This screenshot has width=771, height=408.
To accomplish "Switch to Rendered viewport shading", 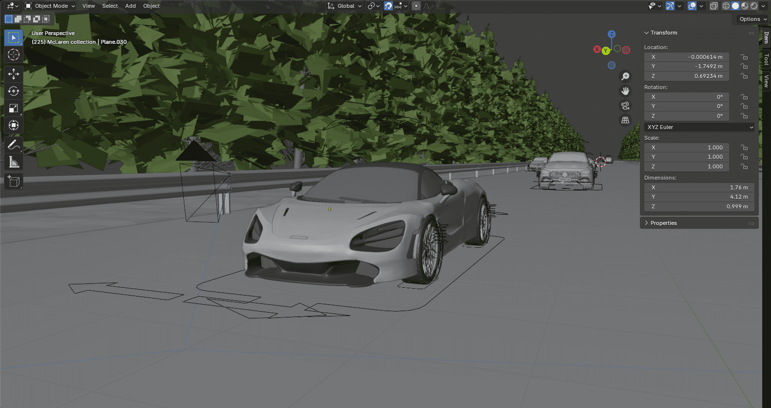I will (754, 6).
